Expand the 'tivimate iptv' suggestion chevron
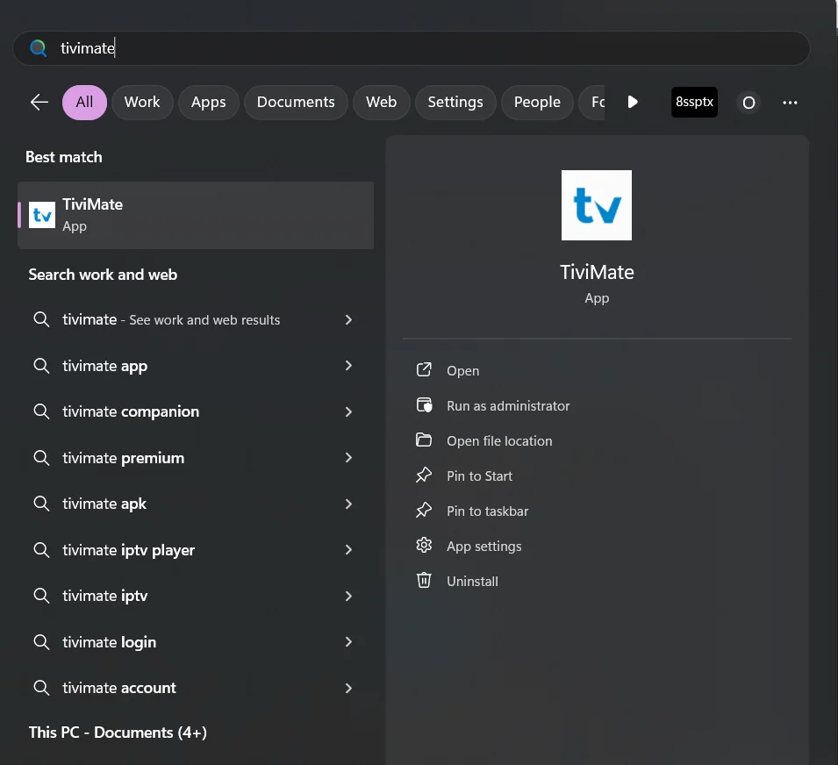838x765 pixels. point(348,596)
